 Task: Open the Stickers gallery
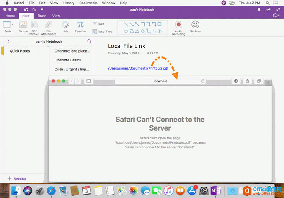(195, 27)
